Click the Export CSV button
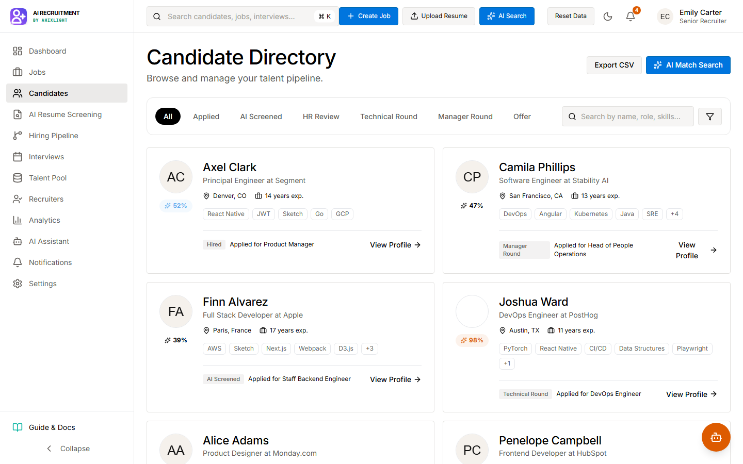Image resolution: width=743 pixels, height=464 pixels. [x=614, y=65]
